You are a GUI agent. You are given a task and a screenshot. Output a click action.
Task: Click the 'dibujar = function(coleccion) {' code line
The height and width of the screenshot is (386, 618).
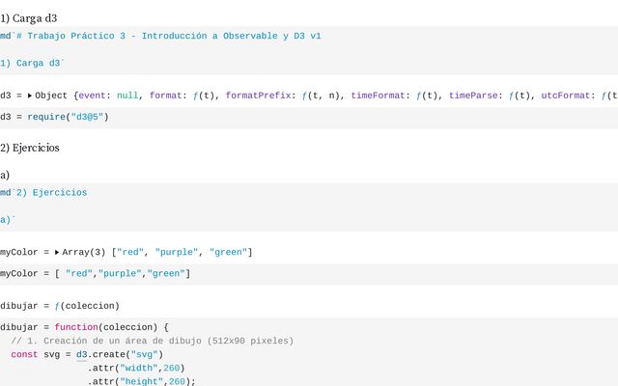point(84,327)
